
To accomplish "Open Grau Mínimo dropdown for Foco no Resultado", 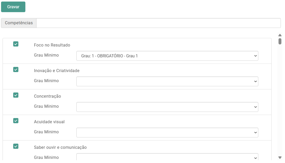I will pos(167,56).
